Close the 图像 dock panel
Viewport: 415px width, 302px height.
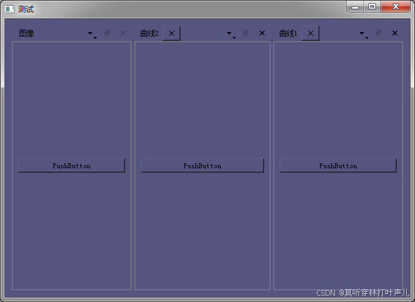pos(123,33)
